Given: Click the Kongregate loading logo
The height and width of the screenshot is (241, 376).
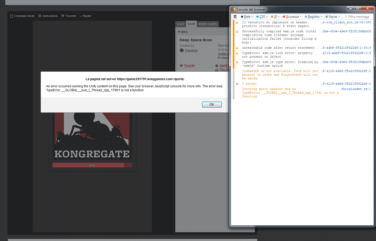Looking at the screenshot, I should [x=92, y=136].
